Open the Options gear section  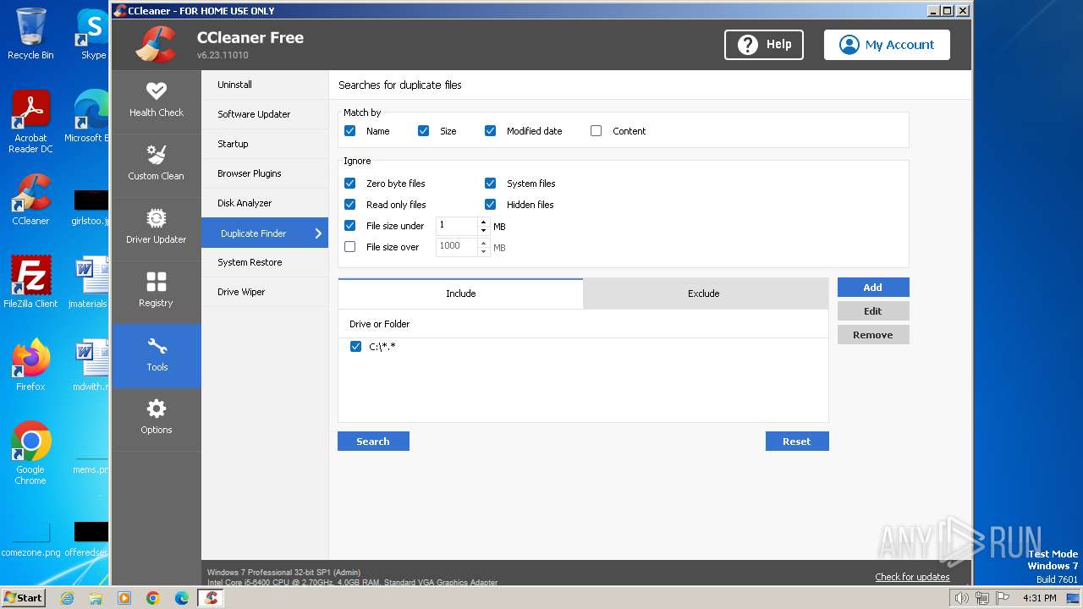pyautogui.click(x=157, y=419)
